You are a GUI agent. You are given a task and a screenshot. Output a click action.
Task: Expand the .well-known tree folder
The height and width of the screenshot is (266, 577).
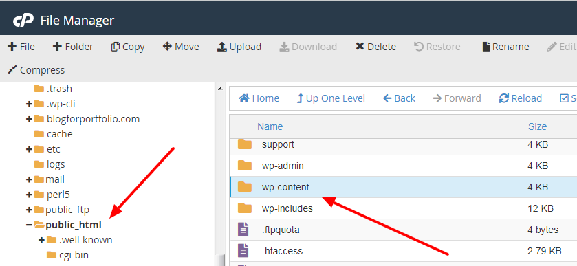tap(41, 240)
